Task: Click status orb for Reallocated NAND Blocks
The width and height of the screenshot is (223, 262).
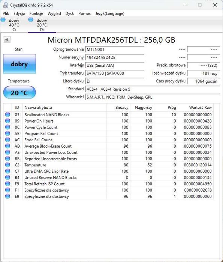Action: [7, 115]
